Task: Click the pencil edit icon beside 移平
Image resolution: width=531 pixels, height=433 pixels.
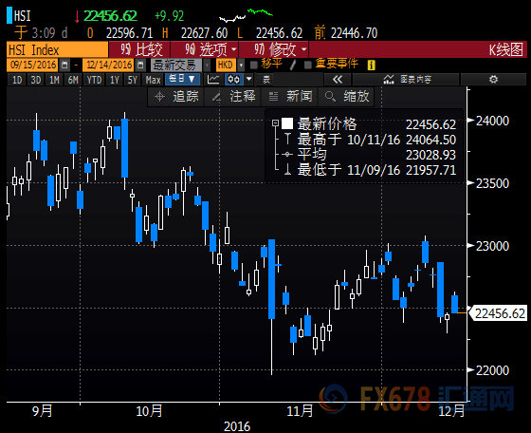Action: (293, 66)
